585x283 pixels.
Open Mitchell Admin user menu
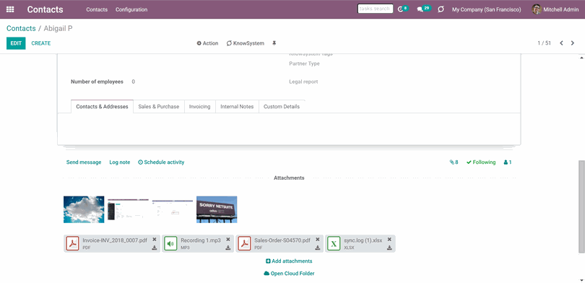pos(555,9)
